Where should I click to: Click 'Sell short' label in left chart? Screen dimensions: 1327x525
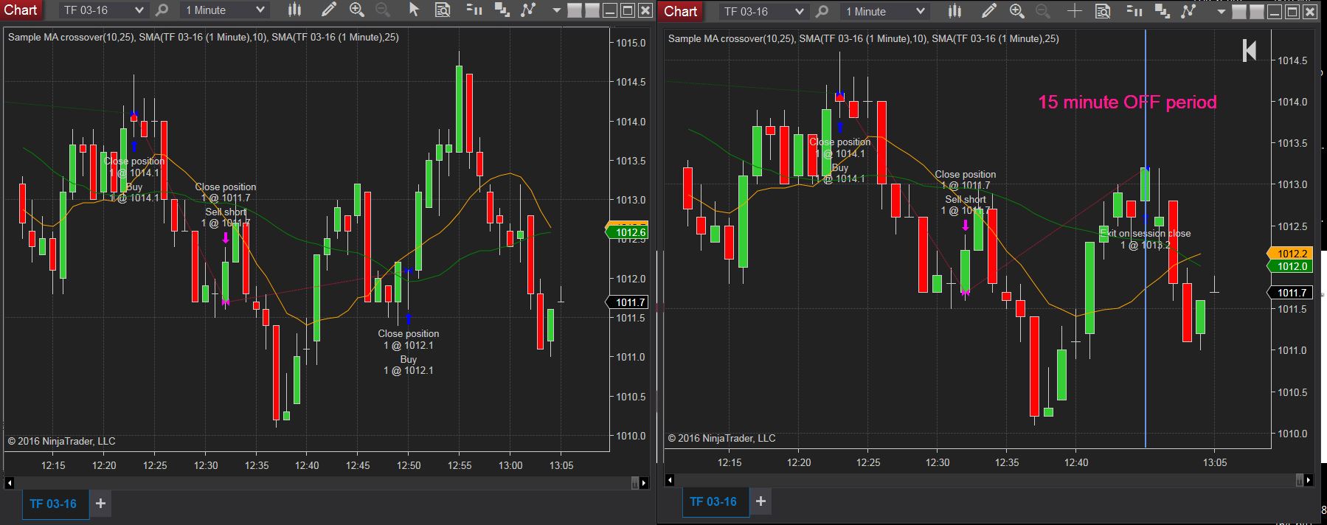pos(226,212)
